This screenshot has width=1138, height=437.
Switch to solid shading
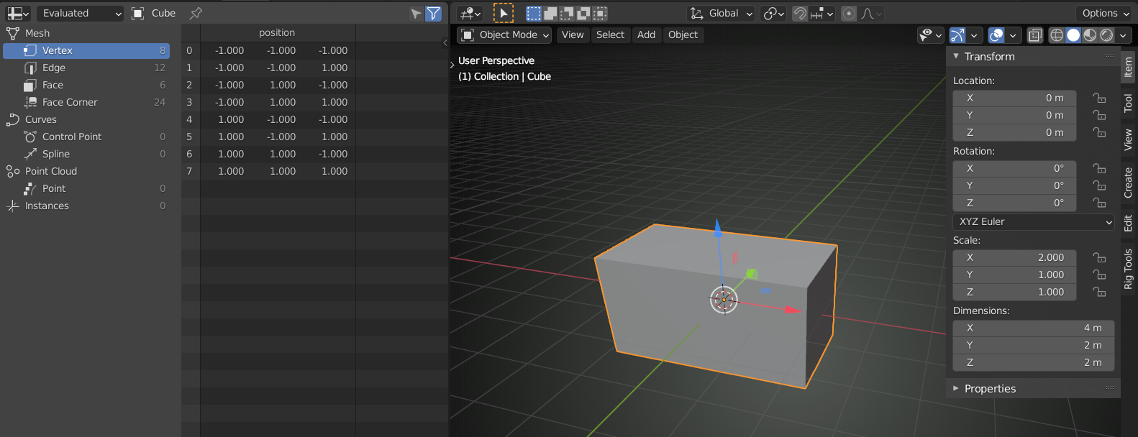coord(1073,34)
